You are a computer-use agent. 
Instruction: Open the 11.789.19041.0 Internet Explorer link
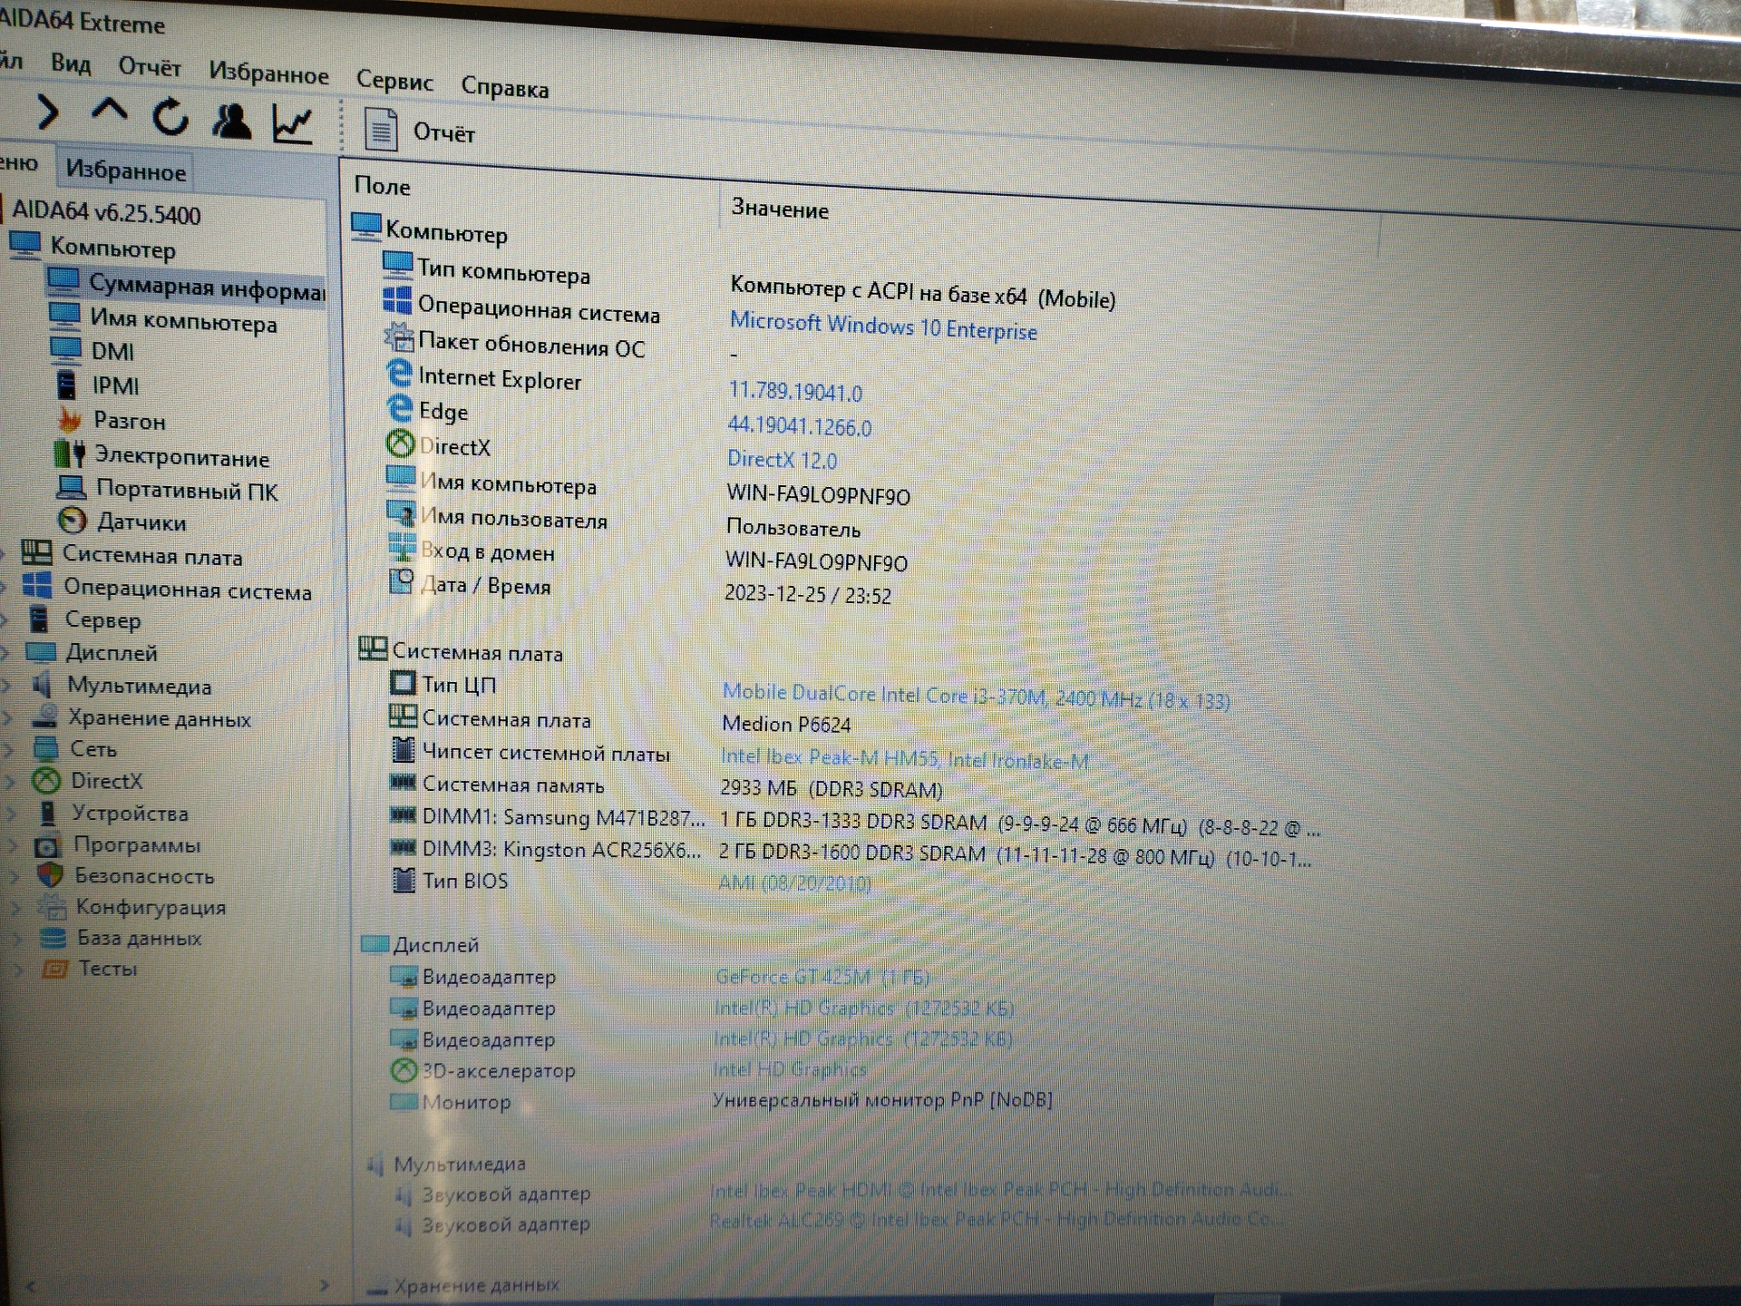[795, 391]
